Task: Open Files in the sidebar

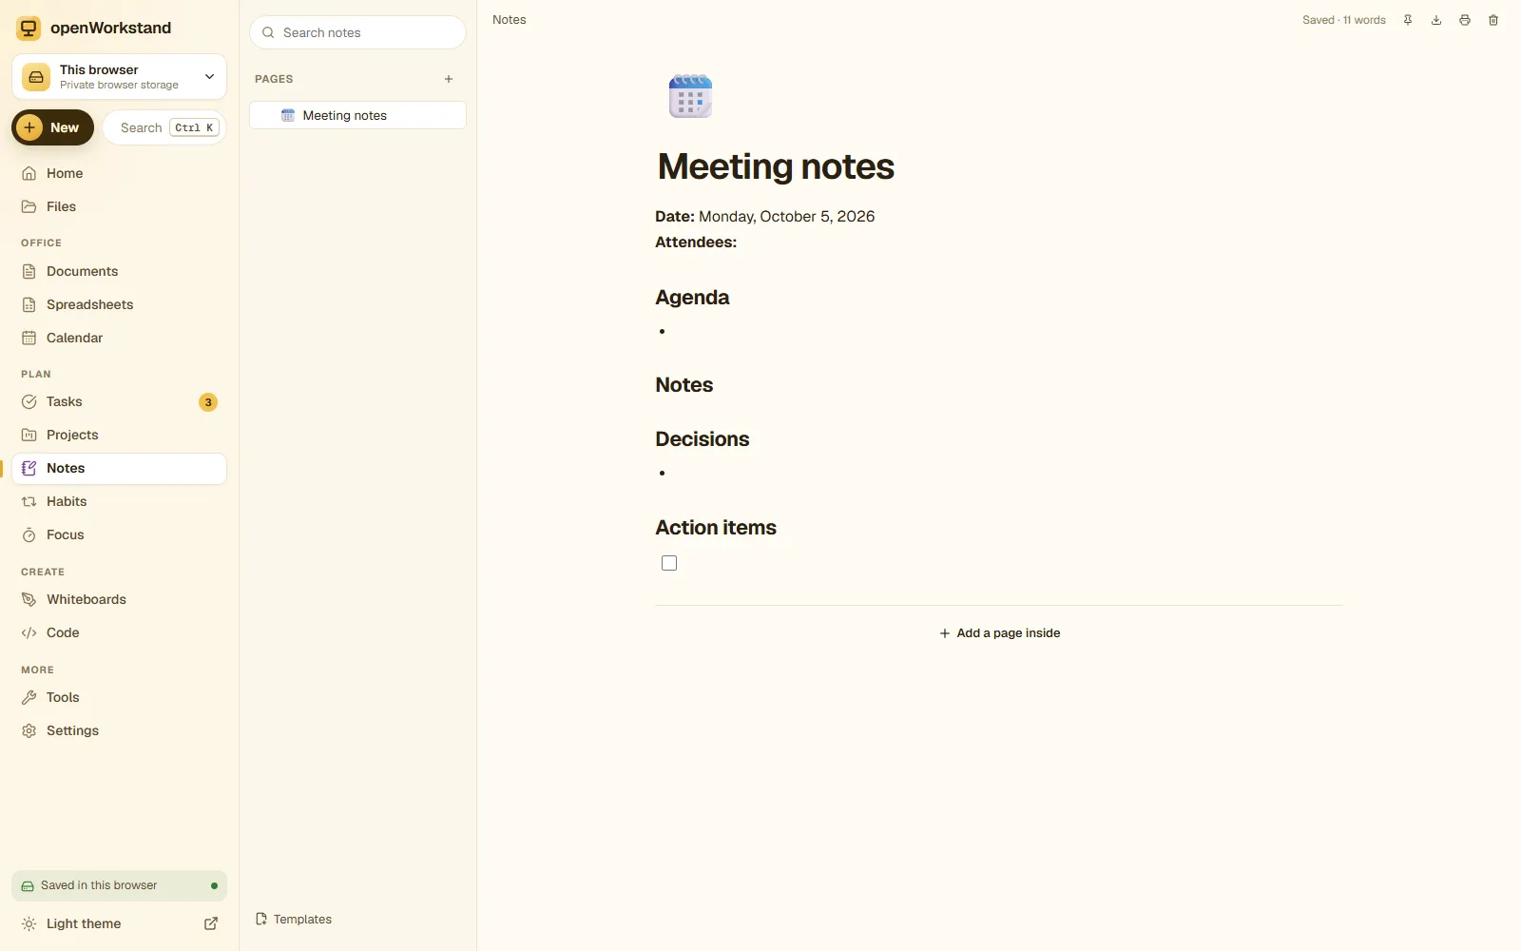Action: 120,206
